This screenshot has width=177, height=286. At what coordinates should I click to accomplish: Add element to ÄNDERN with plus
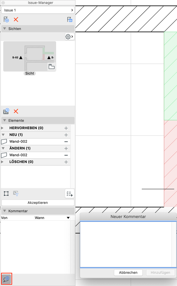click(66, 149)
